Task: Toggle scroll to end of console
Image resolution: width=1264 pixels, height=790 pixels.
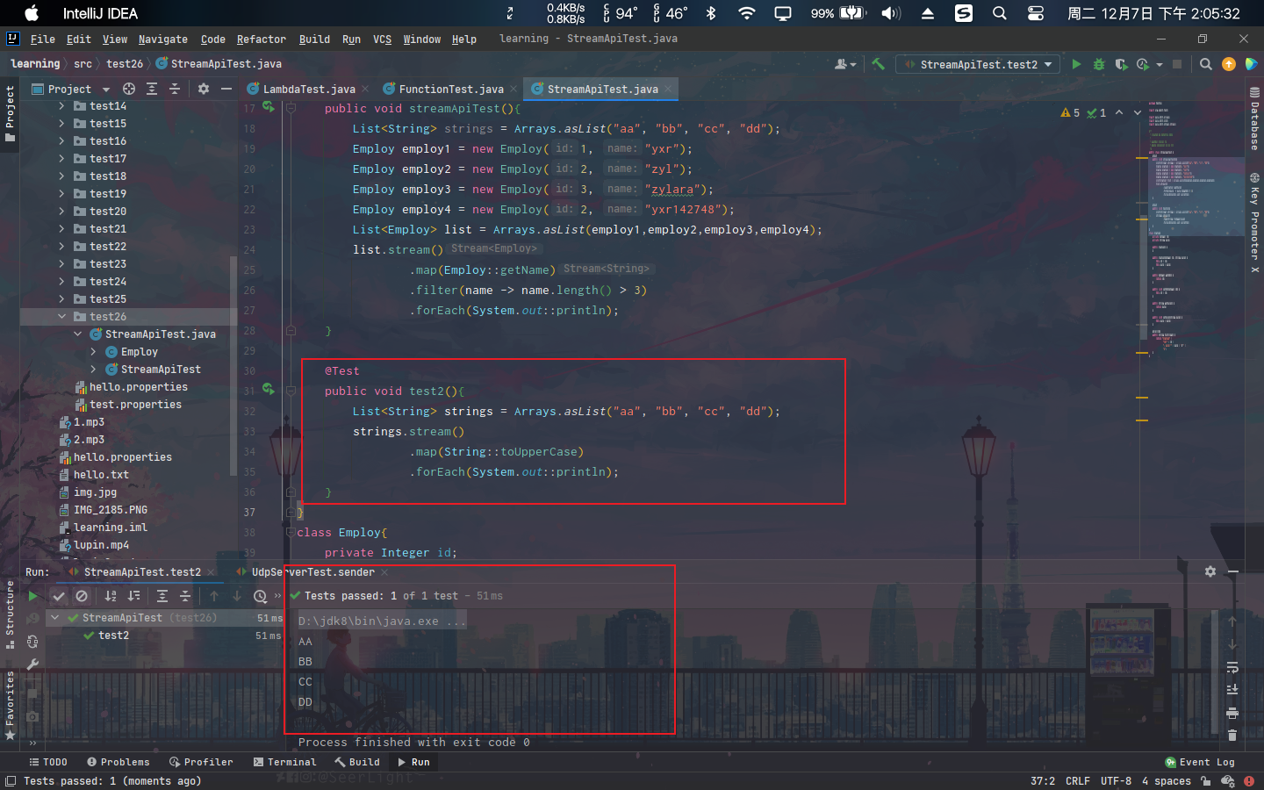Action: pyautogui.click(x=1232, y=689)
